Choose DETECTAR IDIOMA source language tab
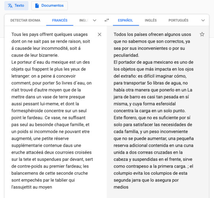The height and width of the screenshot is (198, 214). click(25, 20)
